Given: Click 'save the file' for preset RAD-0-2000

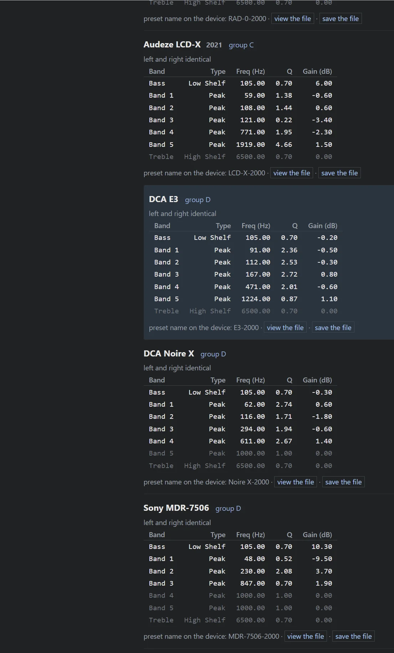Looking at the screenshot, I should click(x=341, y=19).
